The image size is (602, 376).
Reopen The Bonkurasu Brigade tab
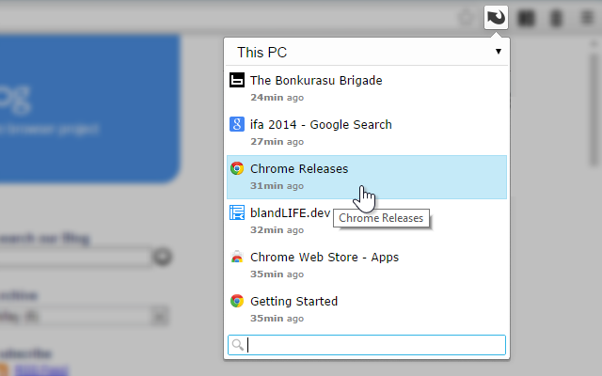(x=367, y=88)
